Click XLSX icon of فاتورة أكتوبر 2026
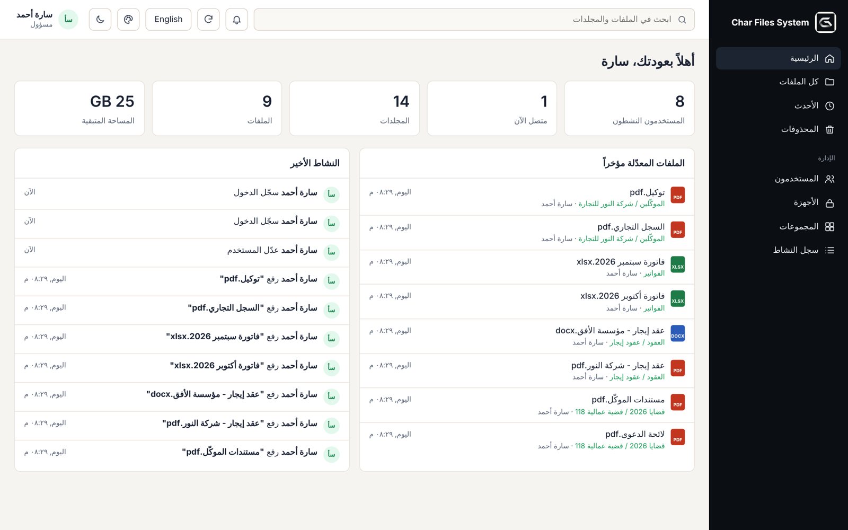 (x=678, y=299)
